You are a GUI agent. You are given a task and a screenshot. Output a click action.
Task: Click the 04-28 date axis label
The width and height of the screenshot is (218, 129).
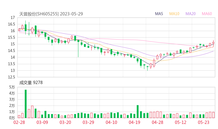pos(158,122)
